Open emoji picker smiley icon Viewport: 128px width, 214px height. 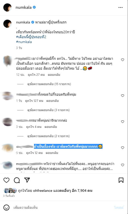6,208
